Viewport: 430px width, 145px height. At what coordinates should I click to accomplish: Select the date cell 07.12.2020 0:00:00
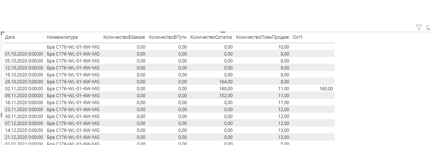(24, 123)
